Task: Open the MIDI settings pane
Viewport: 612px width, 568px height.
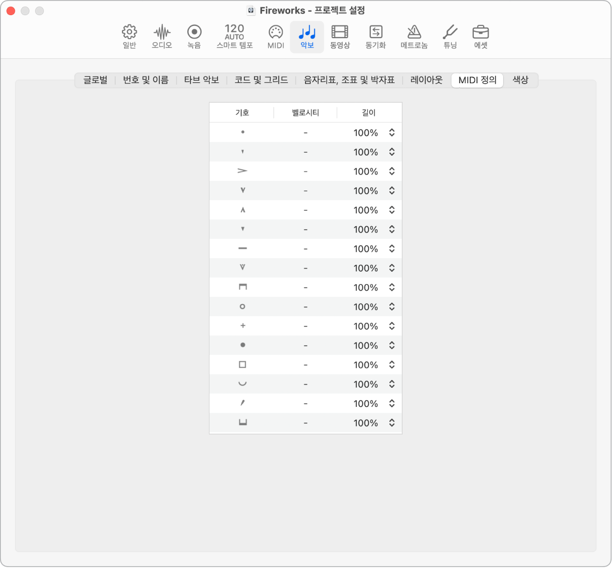Action: click(x=276, y=37)
